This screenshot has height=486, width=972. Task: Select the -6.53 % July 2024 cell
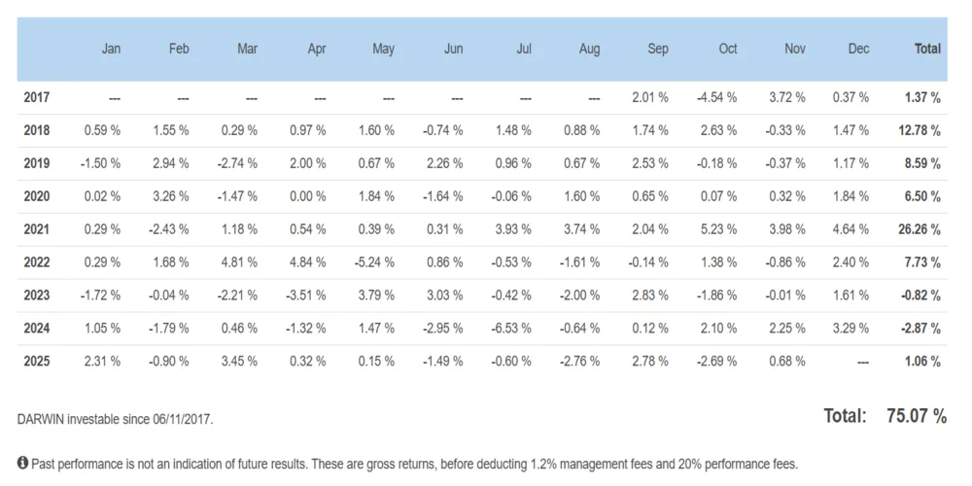pos(511,329)
